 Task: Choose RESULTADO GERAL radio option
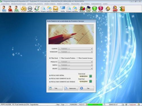50,75
